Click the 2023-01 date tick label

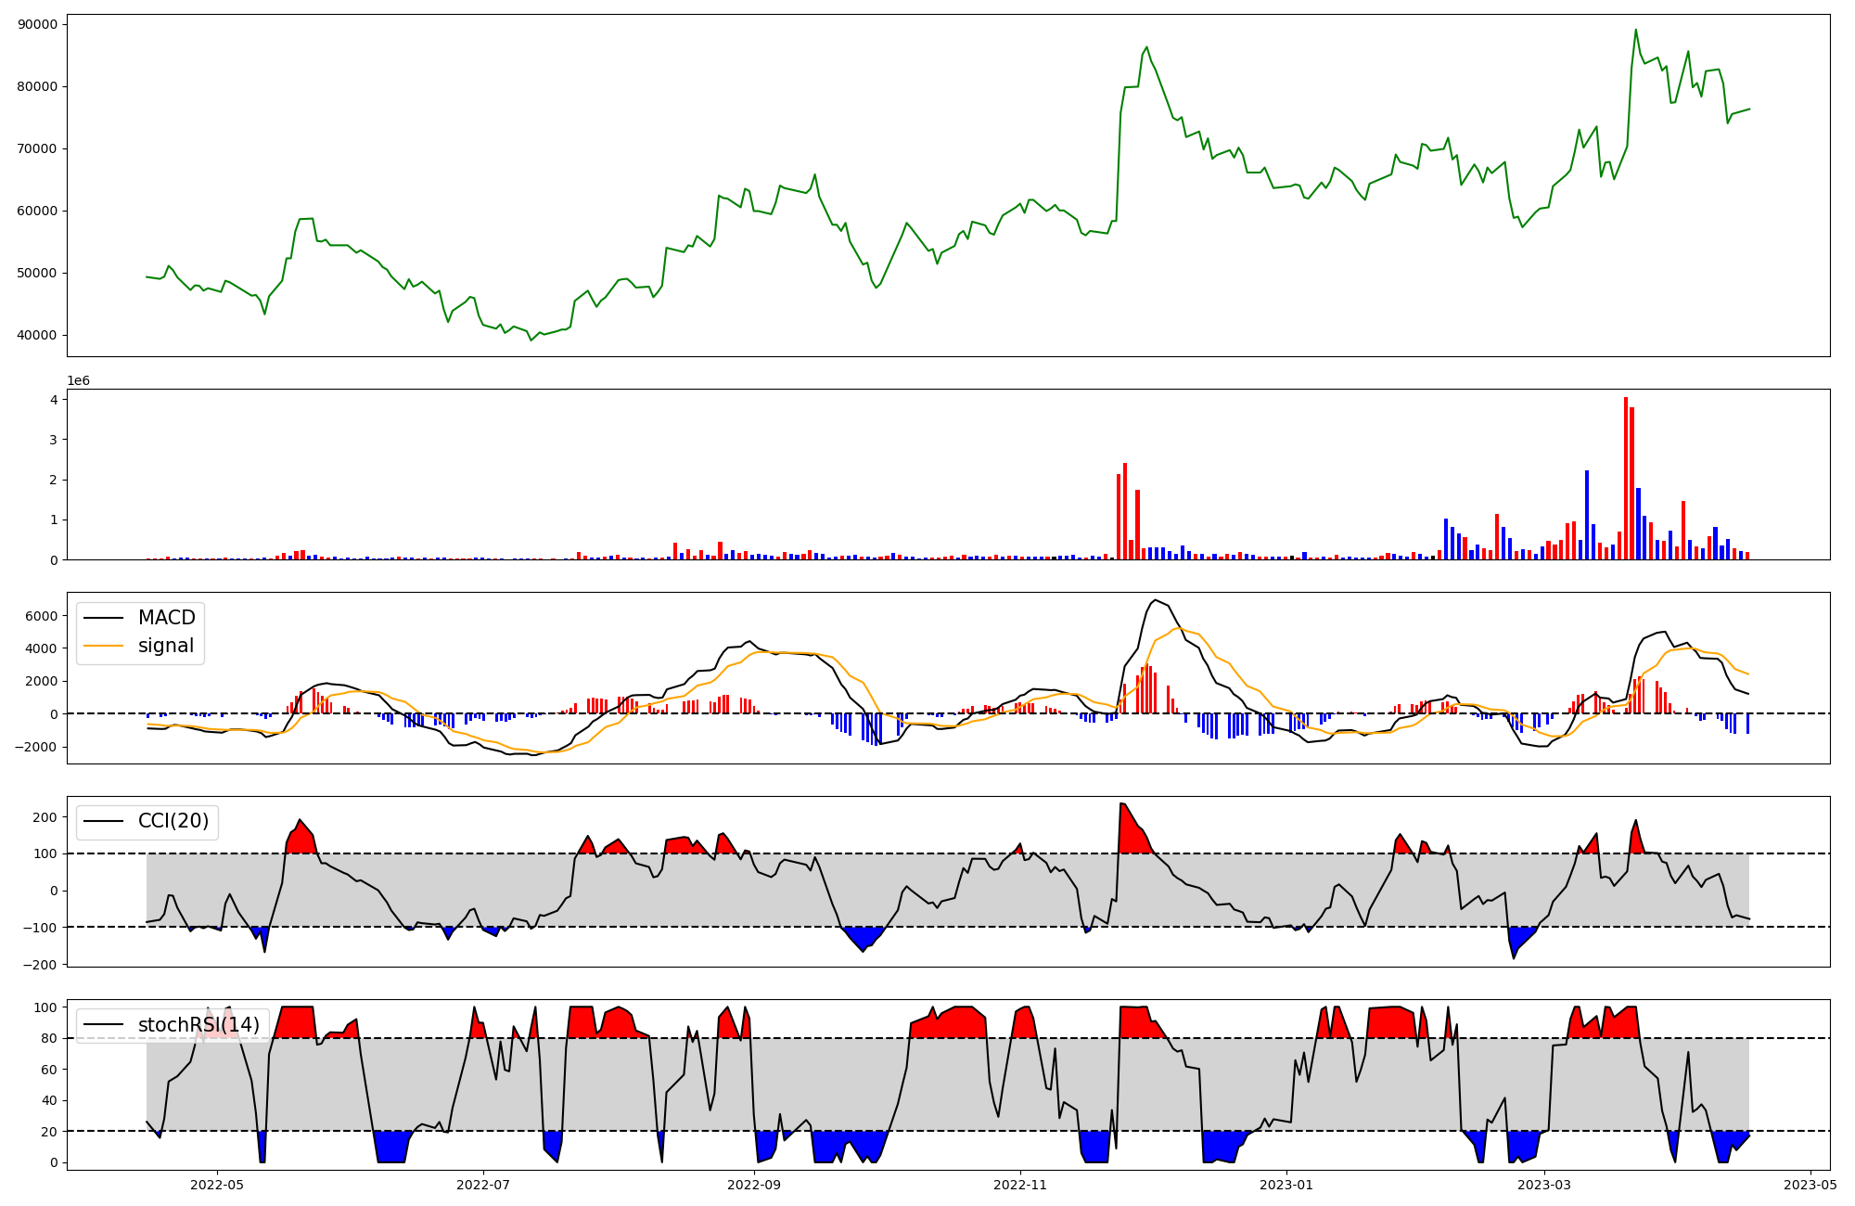[1286, 1184]
